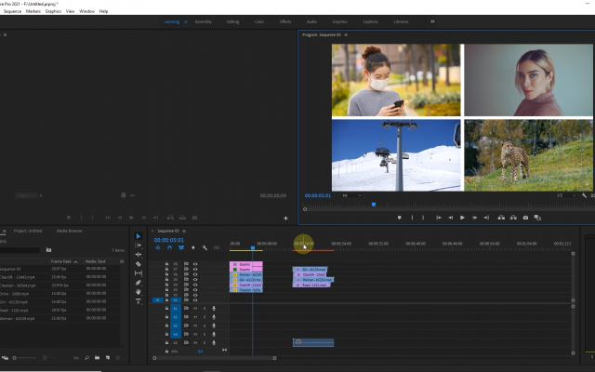595x372 pixels.
Task: Click Add Marker icon in timeline header
Action: 192,248
